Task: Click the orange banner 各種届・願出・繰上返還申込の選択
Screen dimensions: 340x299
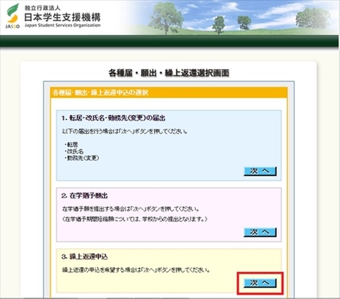Action: click(x=169, y=93)
